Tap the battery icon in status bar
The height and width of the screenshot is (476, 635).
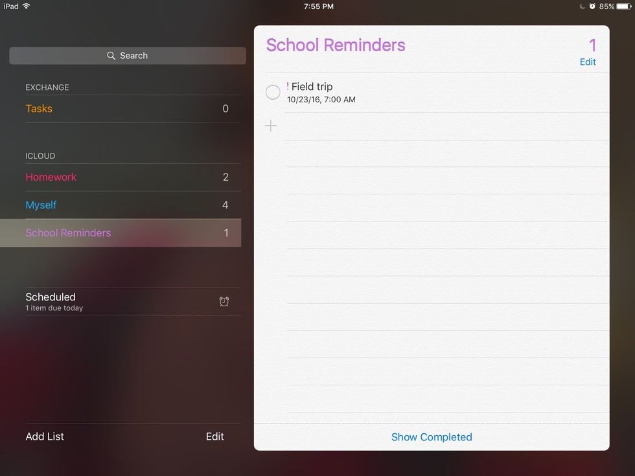point(624,6)
